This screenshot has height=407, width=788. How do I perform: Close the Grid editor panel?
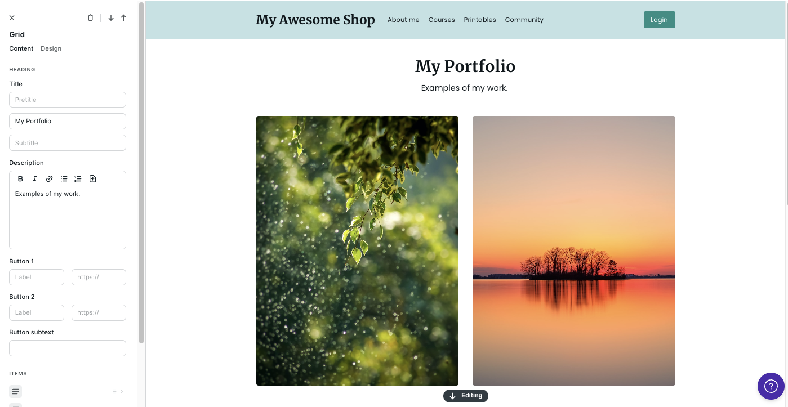coord(12,18)
